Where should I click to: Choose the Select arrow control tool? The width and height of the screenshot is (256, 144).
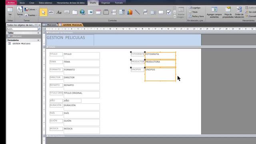point(43,12)
